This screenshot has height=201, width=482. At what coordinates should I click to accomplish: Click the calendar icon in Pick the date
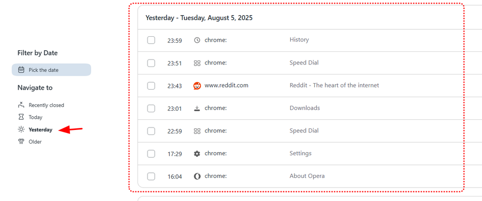point(21,70)
